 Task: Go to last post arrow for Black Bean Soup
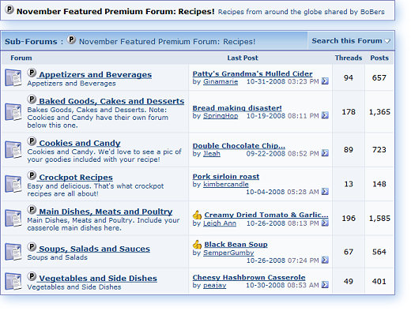(x=325, y=260)
